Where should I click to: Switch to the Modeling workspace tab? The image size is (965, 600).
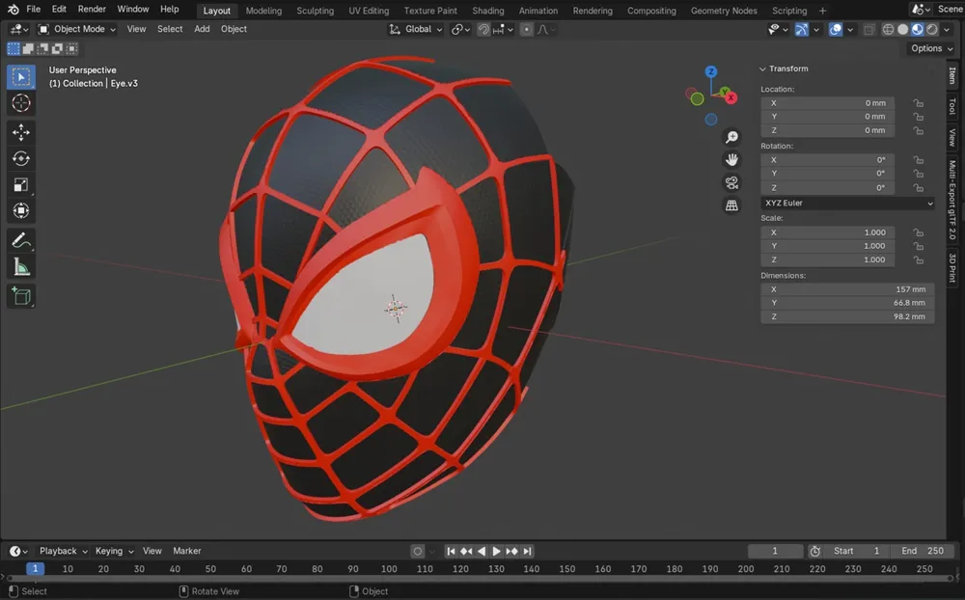pos(263,11)
